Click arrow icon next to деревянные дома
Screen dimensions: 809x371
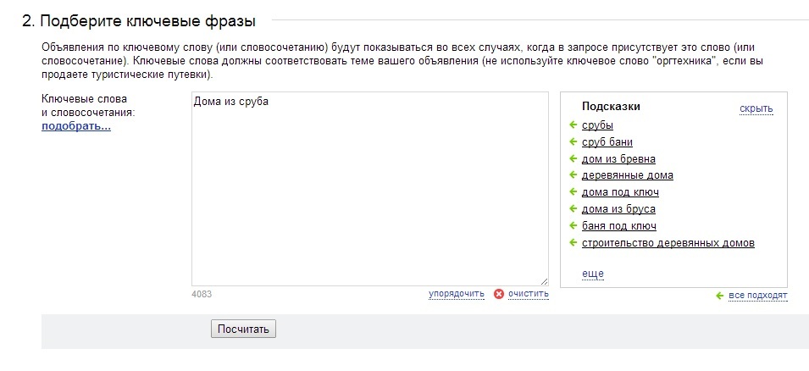(x=572, y=175)
